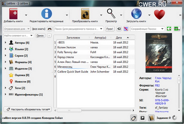This screenshot has width=184, height=124.
Task: Toggle book details icon in status bar
Action: 151,118
